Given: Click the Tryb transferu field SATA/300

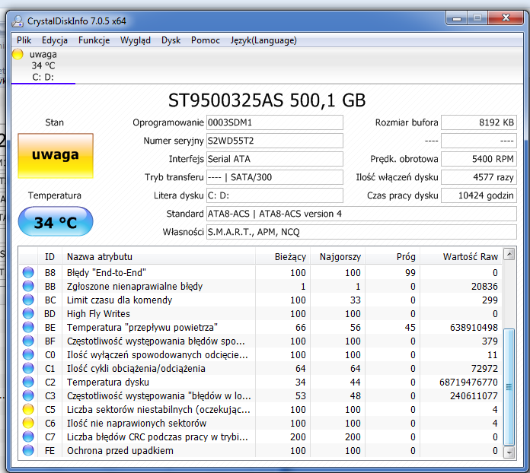Looking at the screenshot, I should coord(274,177).
